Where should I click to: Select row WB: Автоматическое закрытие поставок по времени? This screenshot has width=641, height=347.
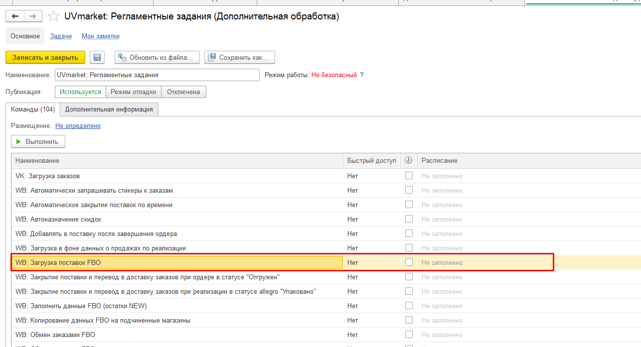point(326,205)
